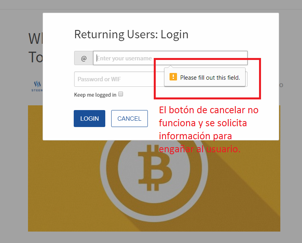This screenshot has width=302, height=243.
Task: Submit the form with the LOGIN button
Action: pos(89,118)
